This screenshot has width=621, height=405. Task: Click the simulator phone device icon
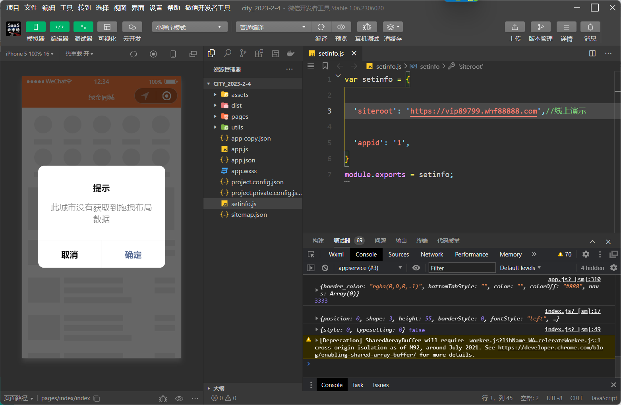pos(173,54)
